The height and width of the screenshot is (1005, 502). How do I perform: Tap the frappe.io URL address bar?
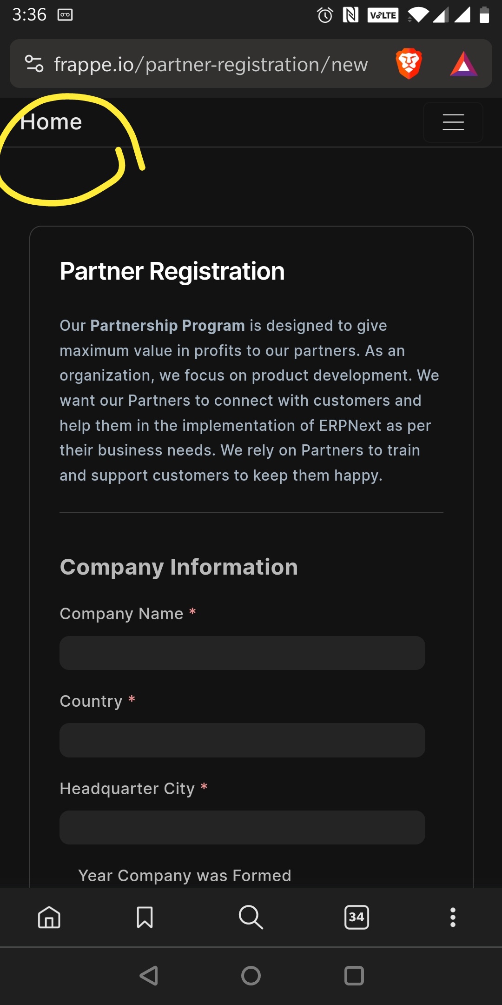(x=211, y=64)
